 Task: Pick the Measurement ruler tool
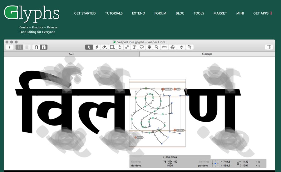[x=164, y=47]
